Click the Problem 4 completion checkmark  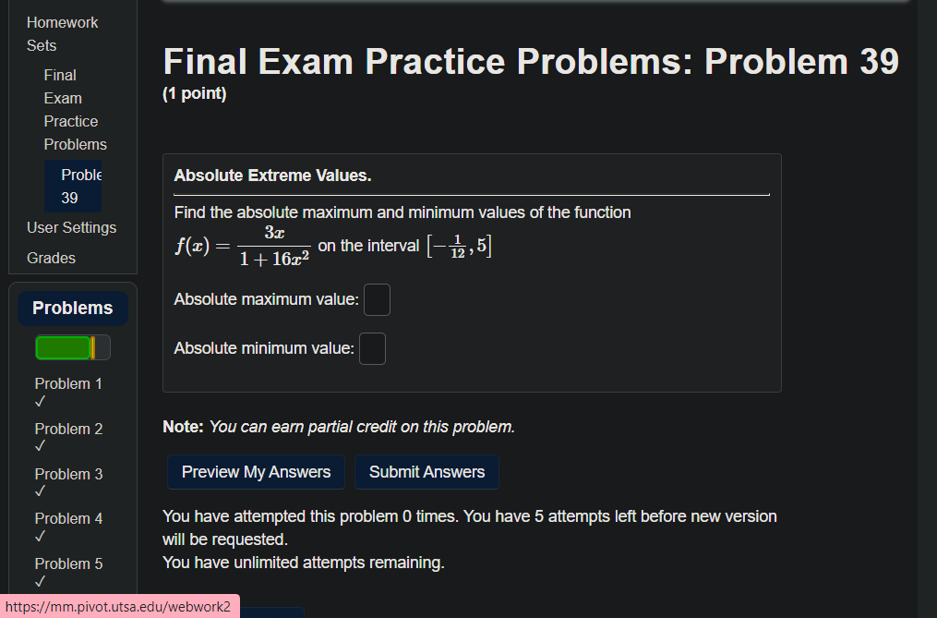(x=39, y=536)
